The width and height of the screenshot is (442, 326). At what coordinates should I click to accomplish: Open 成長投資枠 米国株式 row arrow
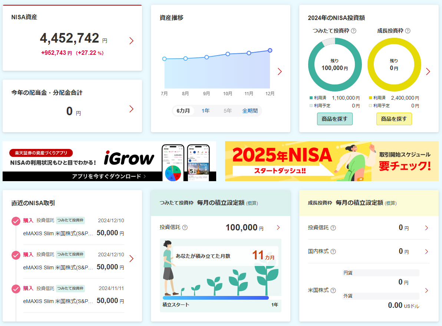[426, 290]
